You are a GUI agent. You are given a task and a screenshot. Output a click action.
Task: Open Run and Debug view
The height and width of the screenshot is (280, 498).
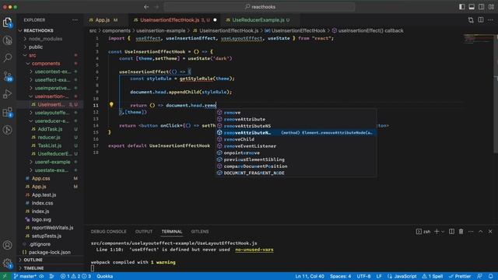[x=7, y=94]
